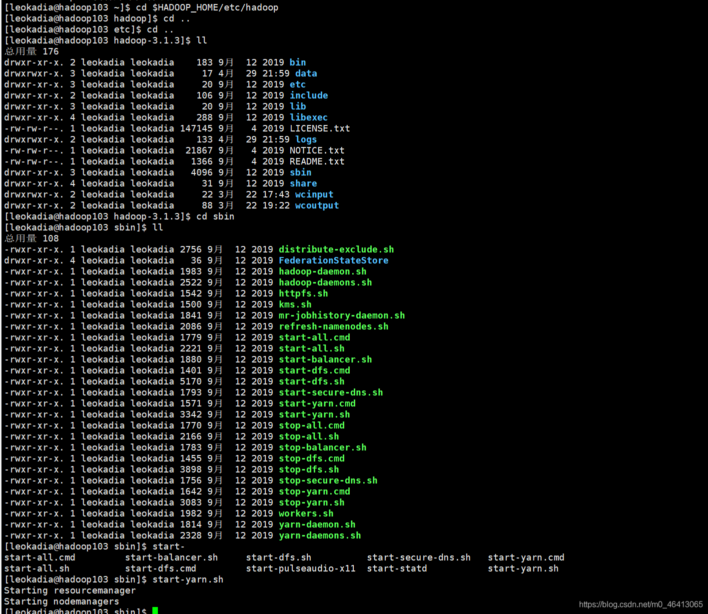Click distribute-exclude.sh in the sbin listing
708x614 pixels.
(336, 249)
